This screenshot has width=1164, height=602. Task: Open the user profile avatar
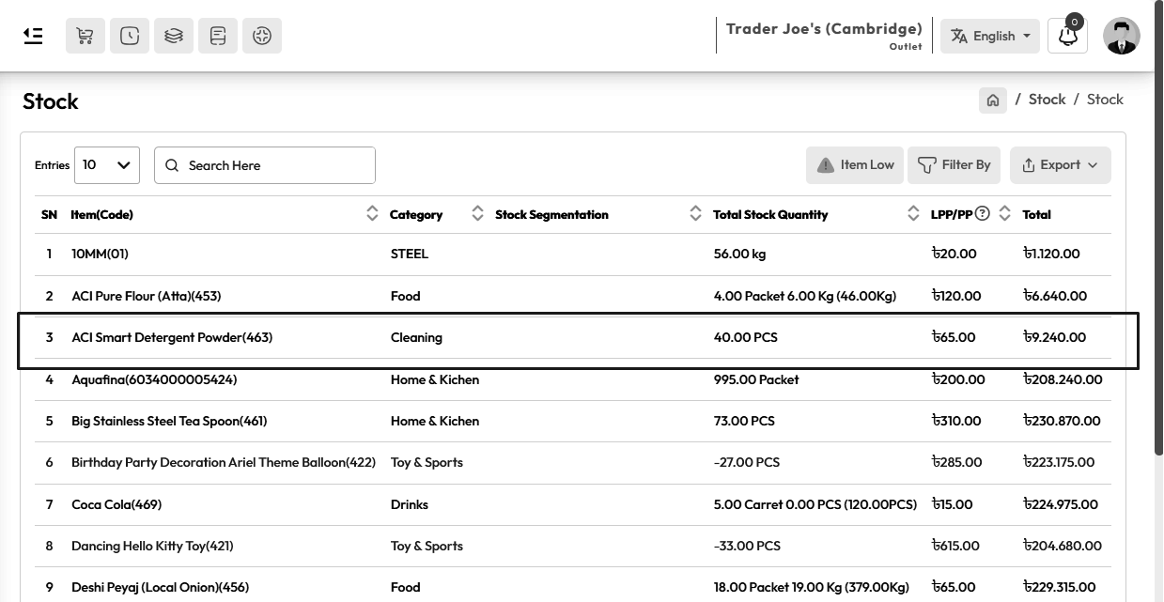click(1122, 36)
